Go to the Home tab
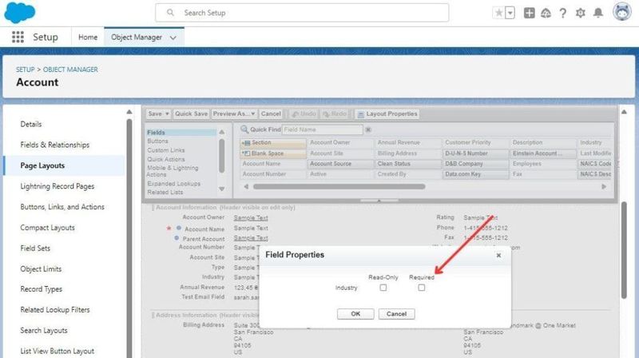The height and width of the screenshot is (358, 639). tap(88, 37)
